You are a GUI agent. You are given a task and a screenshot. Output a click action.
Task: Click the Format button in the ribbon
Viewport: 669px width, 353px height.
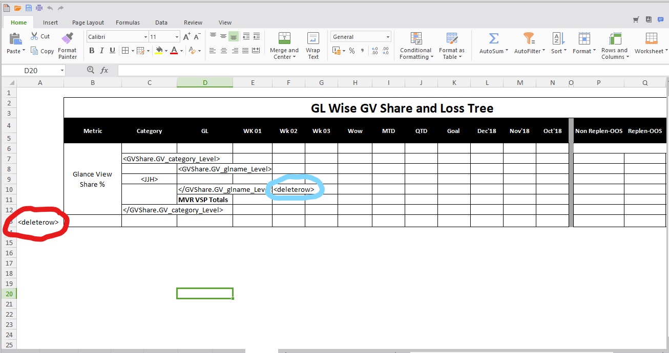tap(584, 45)
